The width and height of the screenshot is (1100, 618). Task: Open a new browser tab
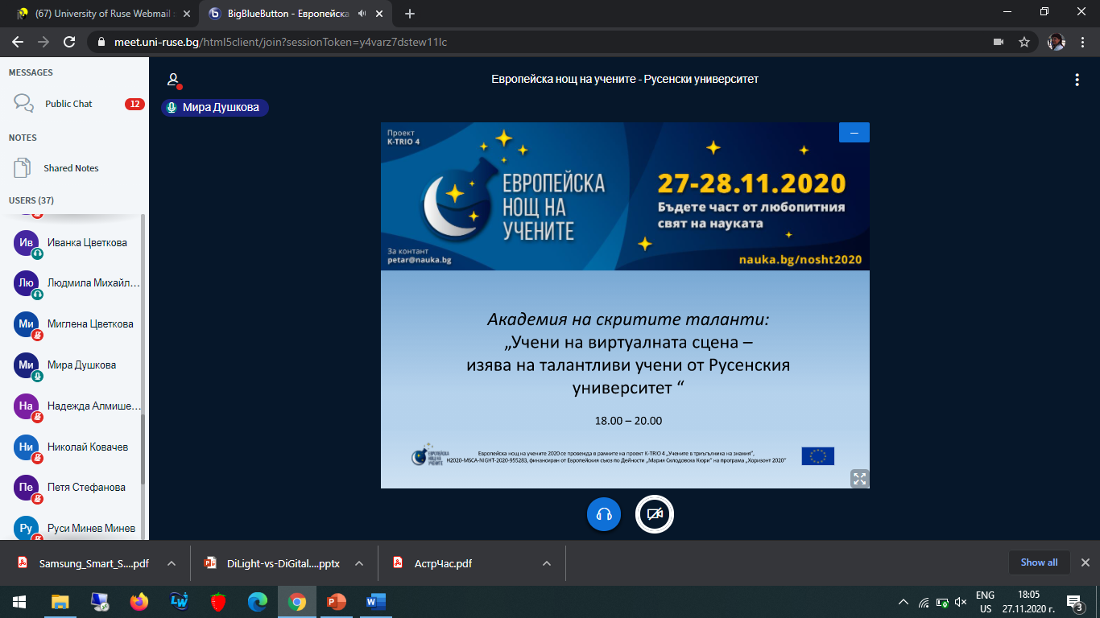tap(410, 14)
